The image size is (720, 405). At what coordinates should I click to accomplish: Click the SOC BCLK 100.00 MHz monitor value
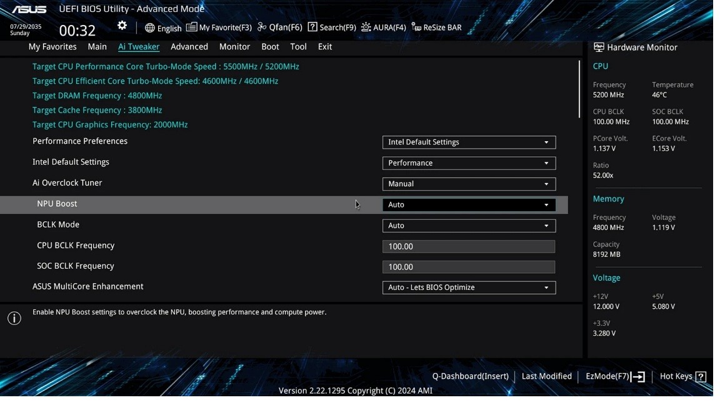tap(670, 122)
